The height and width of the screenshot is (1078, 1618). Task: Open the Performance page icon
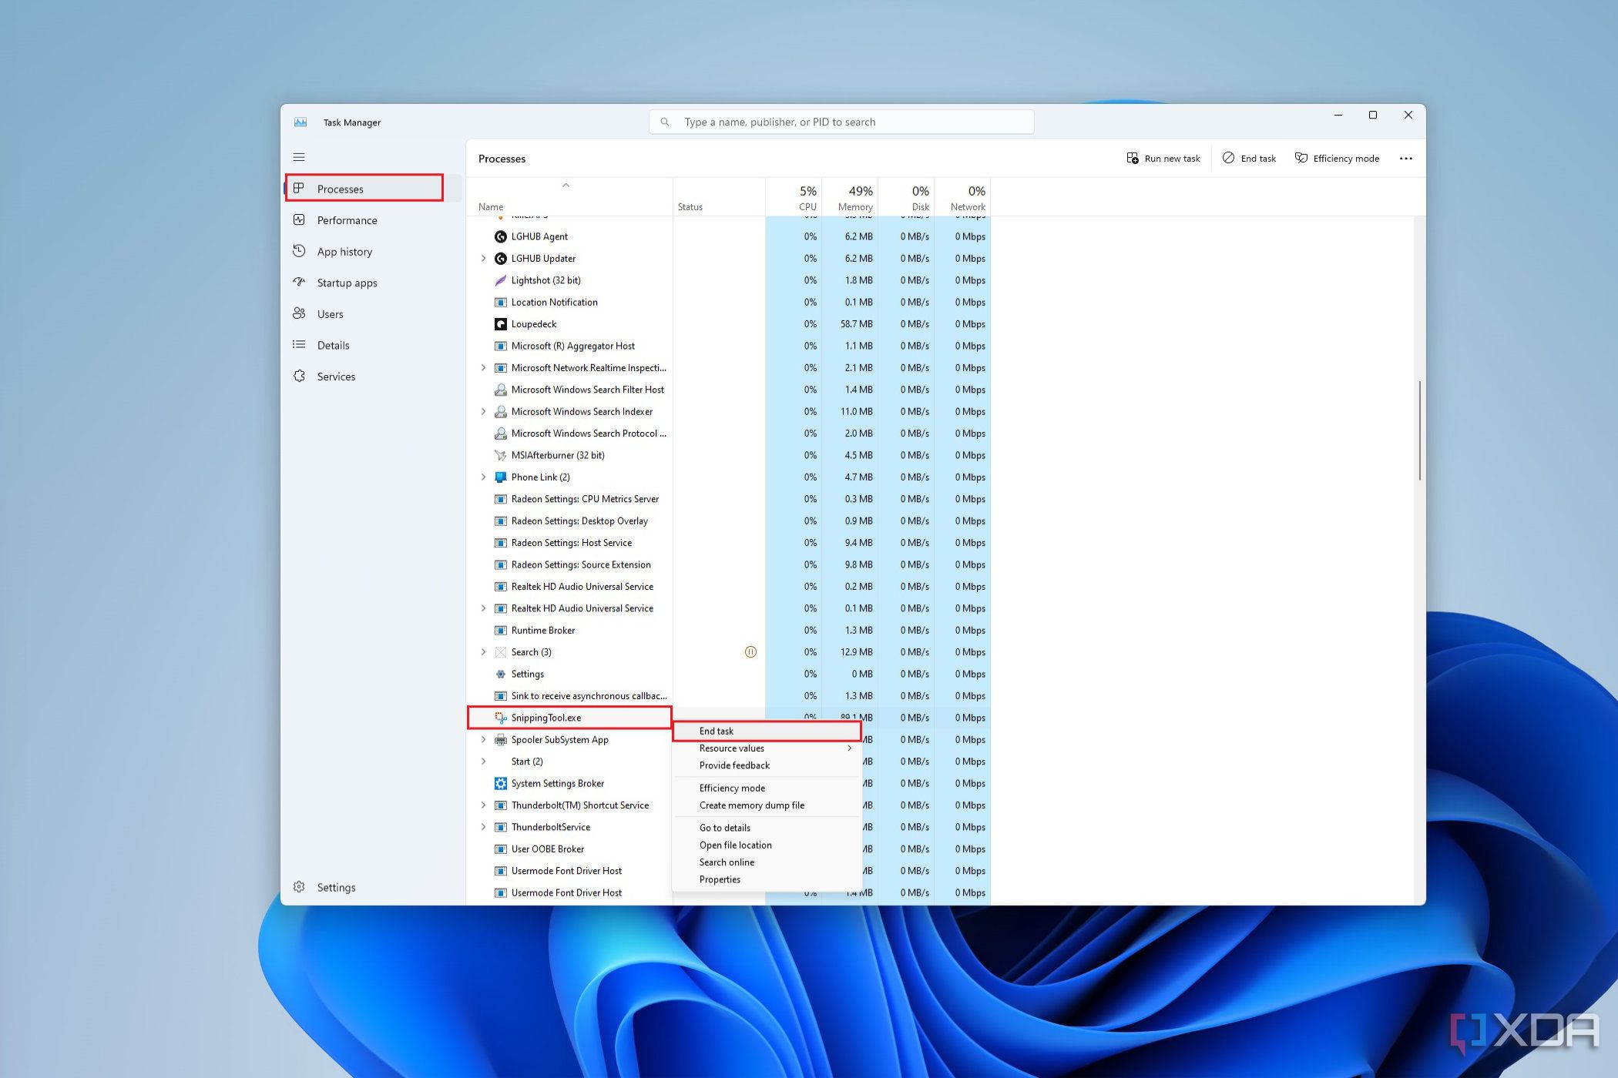tap(299, 220)
